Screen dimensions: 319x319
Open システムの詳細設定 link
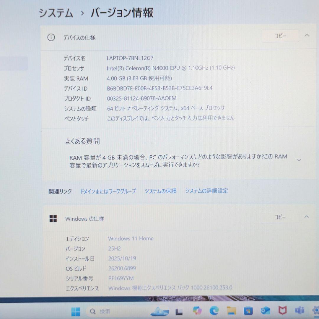click(x=206, y=191)
